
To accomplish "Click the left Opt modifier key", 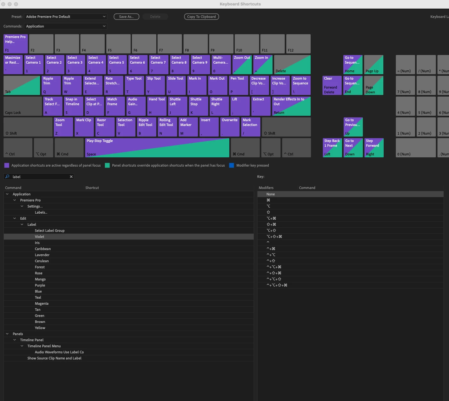I will click(44, 148).
